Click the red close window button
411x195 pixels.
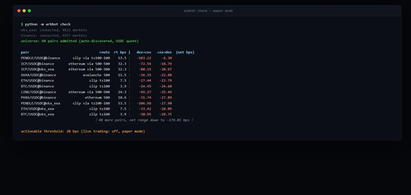click(19, 11)
